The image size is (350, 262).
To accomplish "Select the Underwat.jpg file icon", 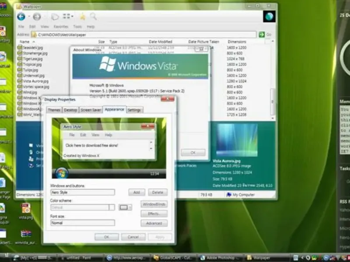I will (20, 75).
